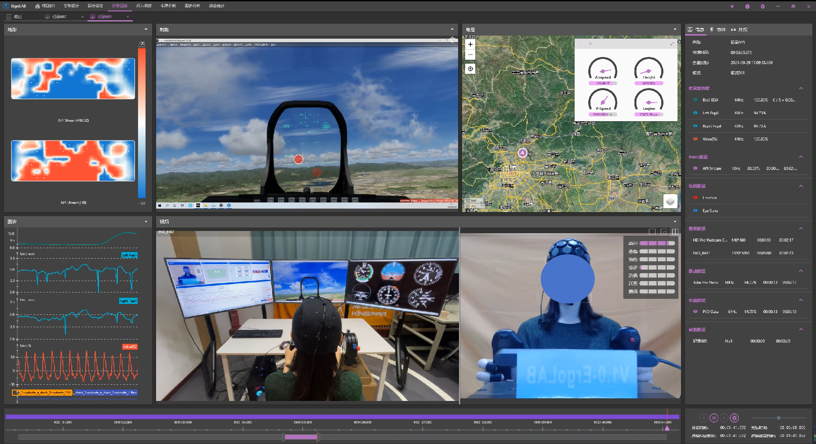This screenshot has width=816, height=444.
Task: Zoom out on the map
Action: tap(470, 54)
